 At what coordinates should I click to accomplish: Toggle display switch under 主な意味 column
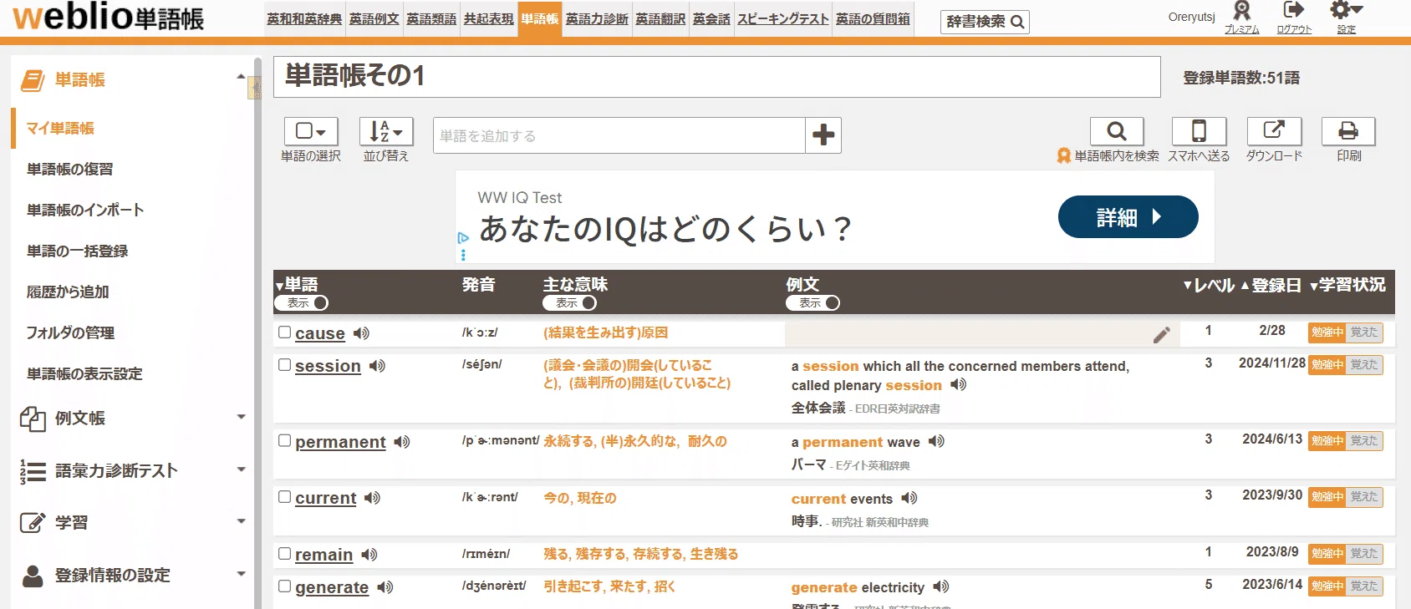tap(570, 303)
